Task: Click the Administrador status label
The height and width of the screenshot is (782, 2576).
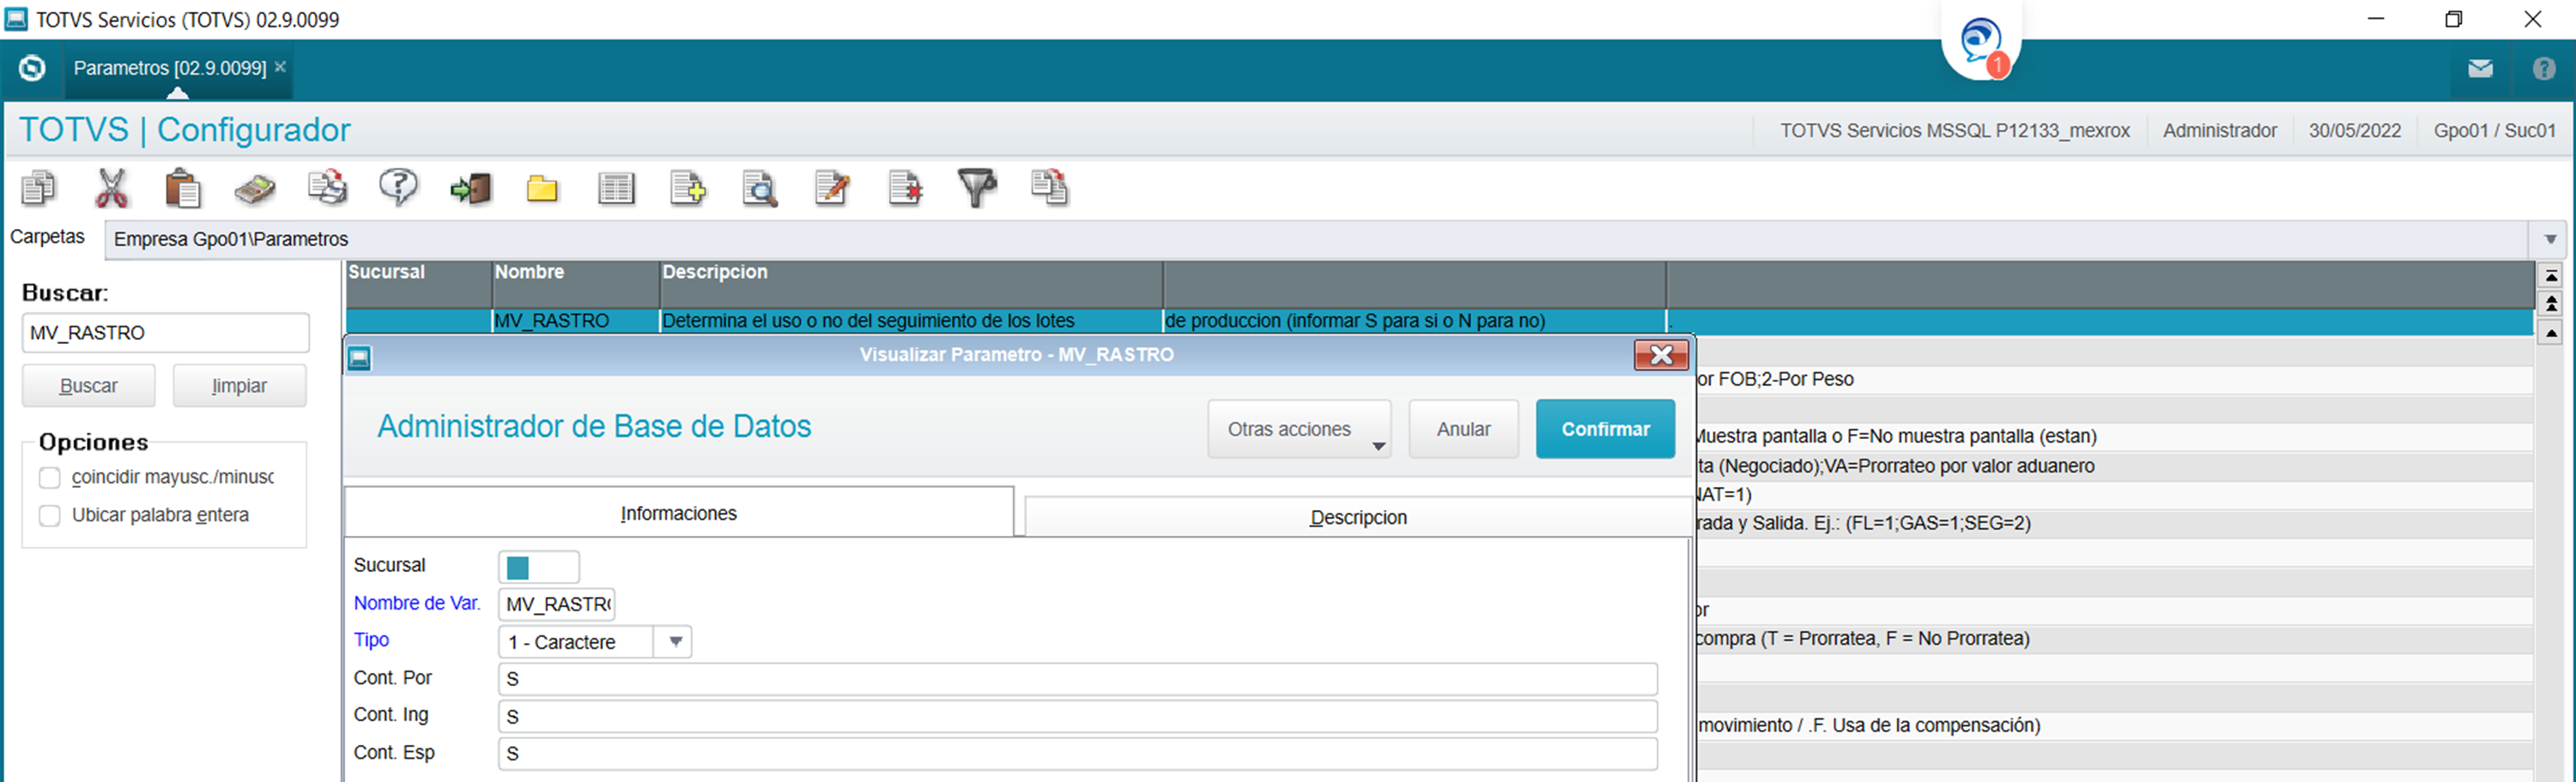Action: pos(2220,131)
